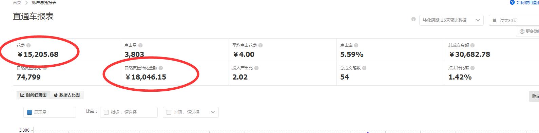Click the help icon beside 总成交笔数
The width and height of the screenshot is (539, 133).
coord(364,68)
